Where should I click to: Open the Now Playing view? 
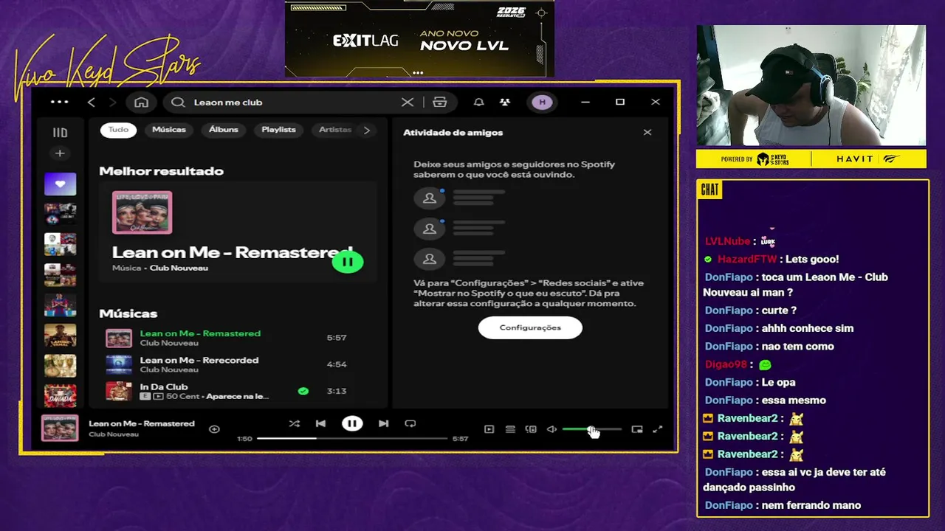click(x=489, y=429)
